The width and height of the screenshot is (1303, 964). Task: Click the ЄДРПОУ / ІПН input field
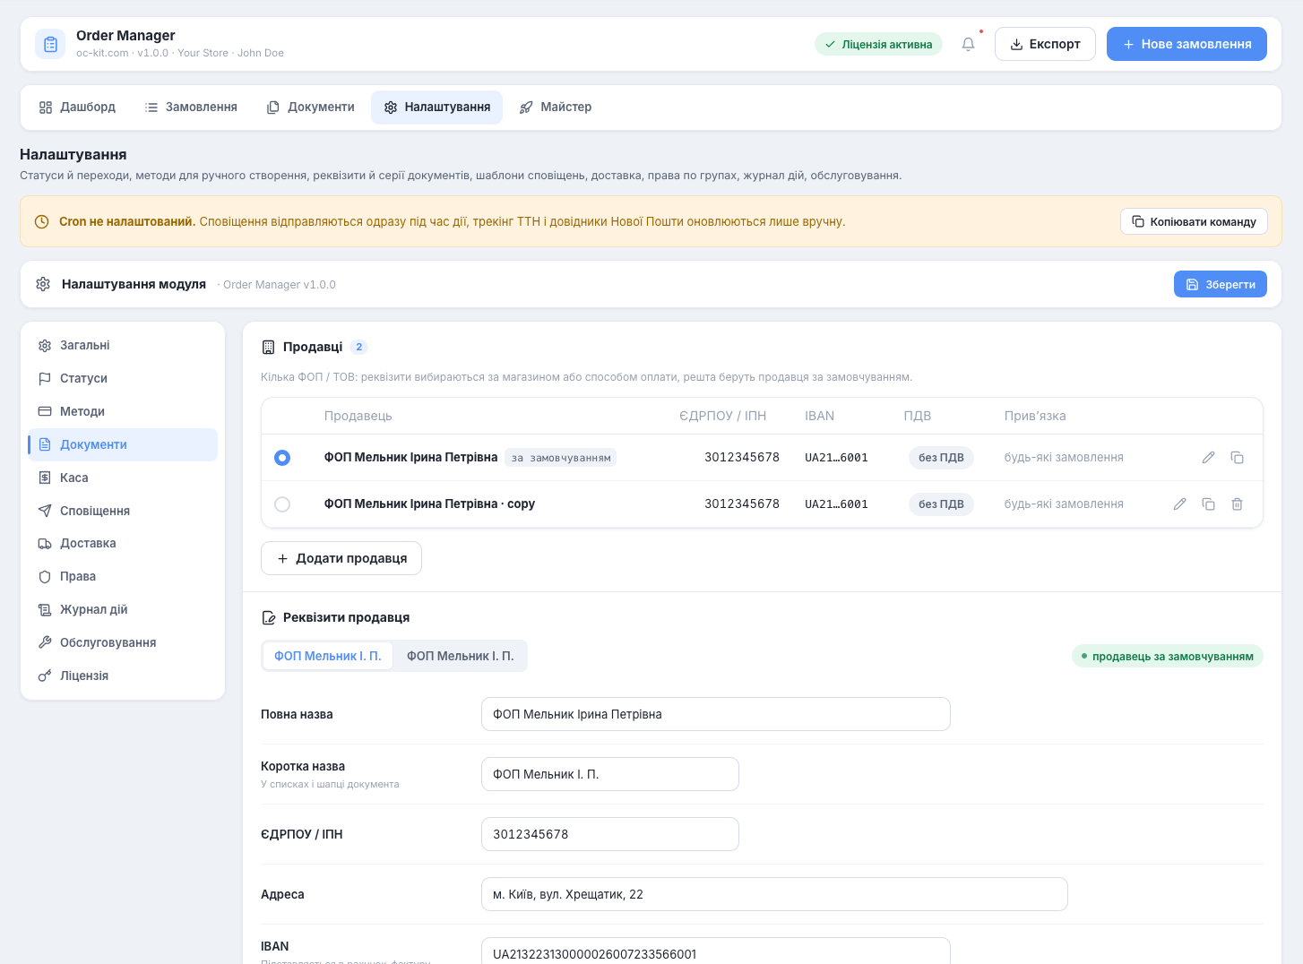point(610,834)
